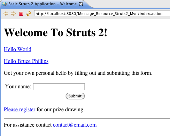
Task: Click the 'For assistance contact' text
Action: (28, 125)
